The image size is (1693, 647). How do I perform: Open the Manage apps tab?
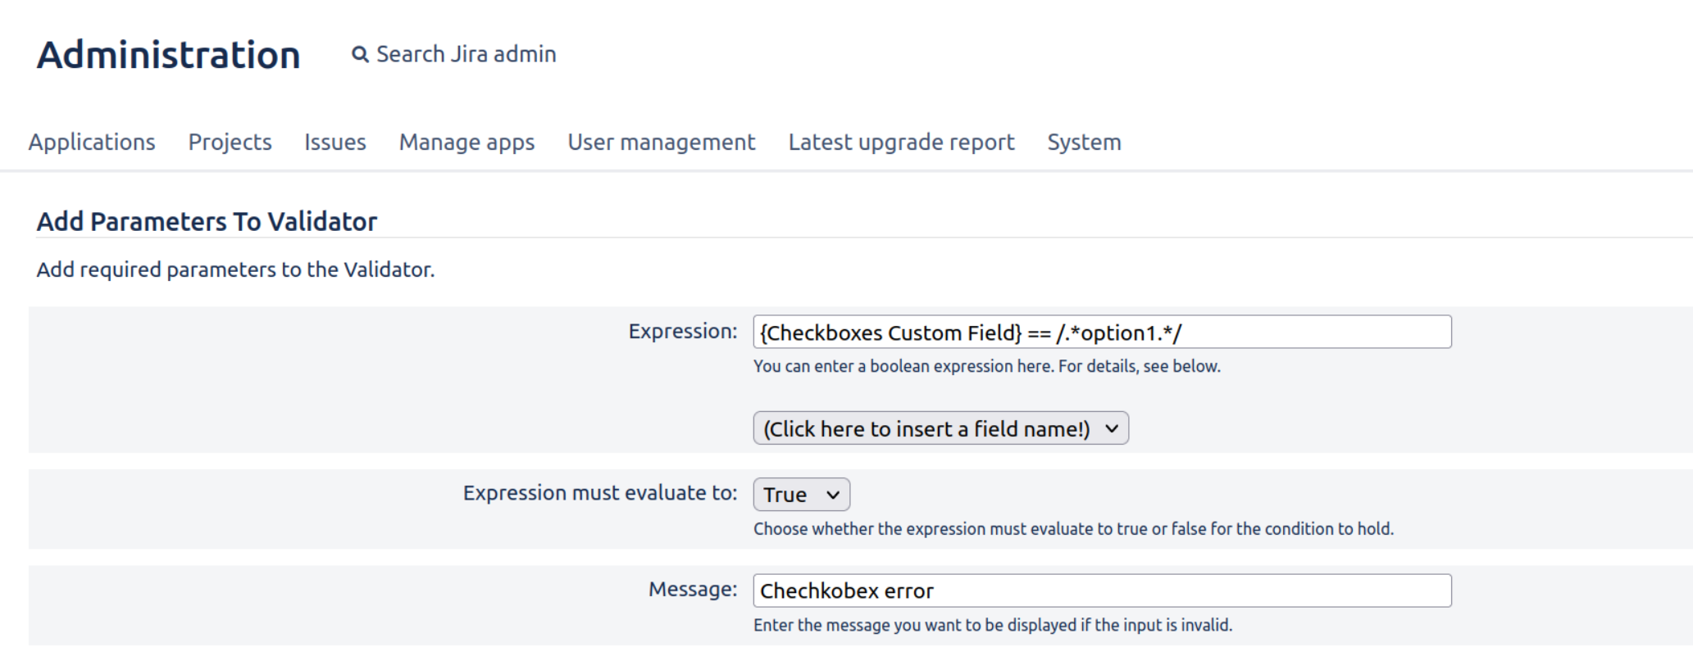(x=466, y=143)
